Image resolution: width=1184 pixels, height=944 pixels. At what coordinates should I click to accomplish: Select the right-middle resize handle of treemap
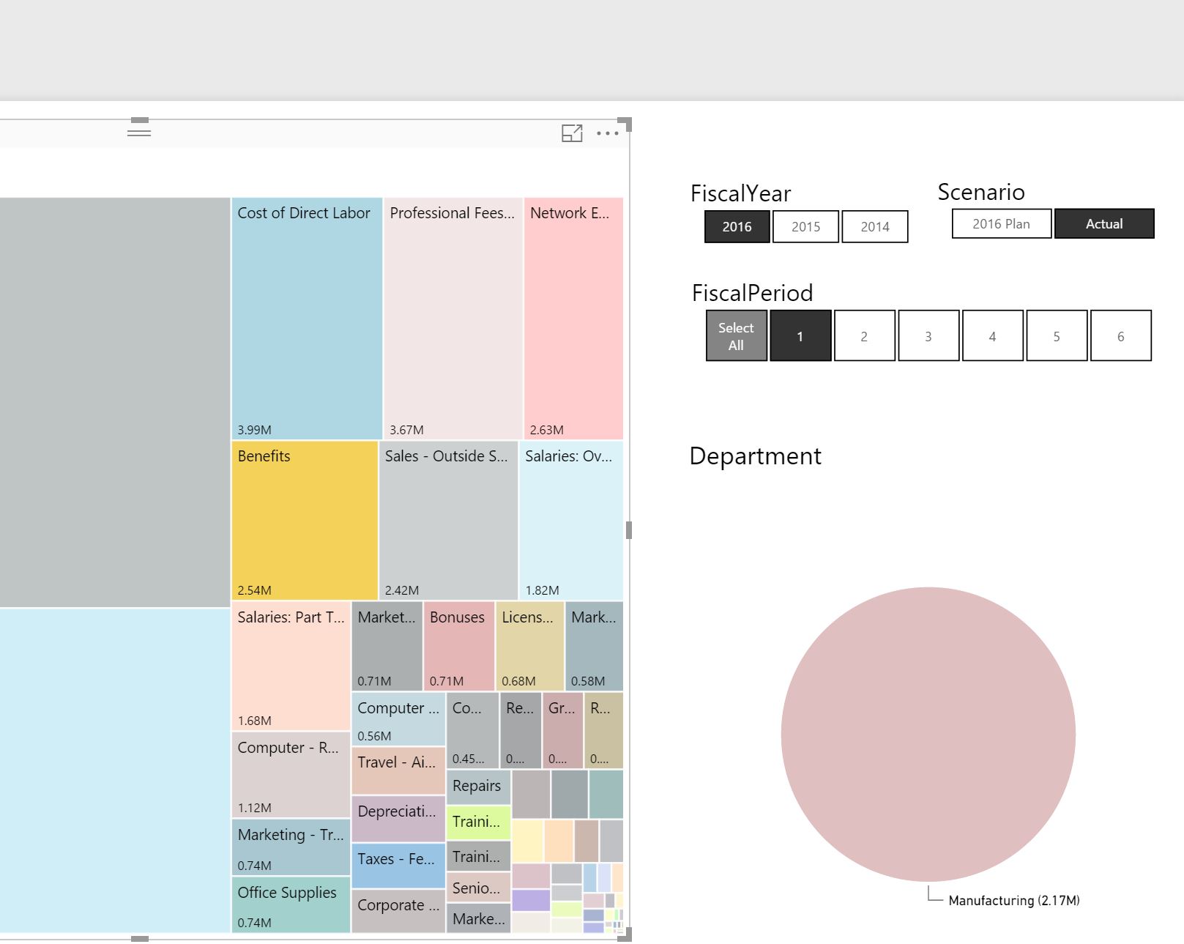coord(629,530)
